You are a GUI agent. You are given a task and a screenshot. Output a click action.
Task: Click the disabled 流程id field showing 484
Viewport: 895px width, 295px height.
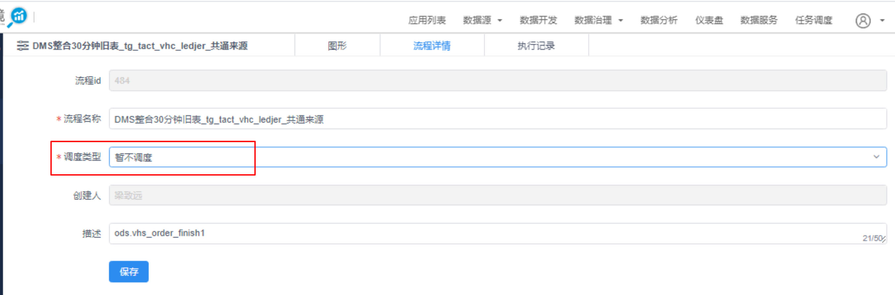point(498,80)
